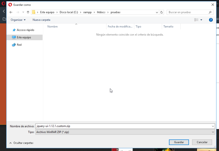Refresh the pruebas folder view
Image resolution: width=219 pixels, height=151 pixels.
pyautogui.click(x=162, y=12)
